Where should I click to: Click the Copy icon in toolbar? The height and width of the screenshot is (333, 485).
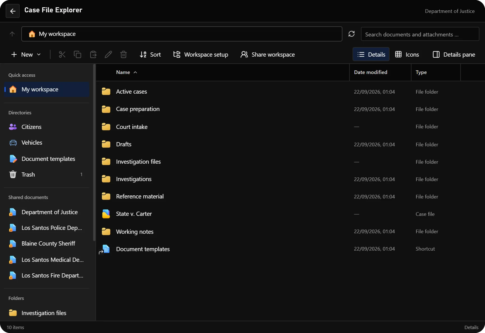point(77,54)
